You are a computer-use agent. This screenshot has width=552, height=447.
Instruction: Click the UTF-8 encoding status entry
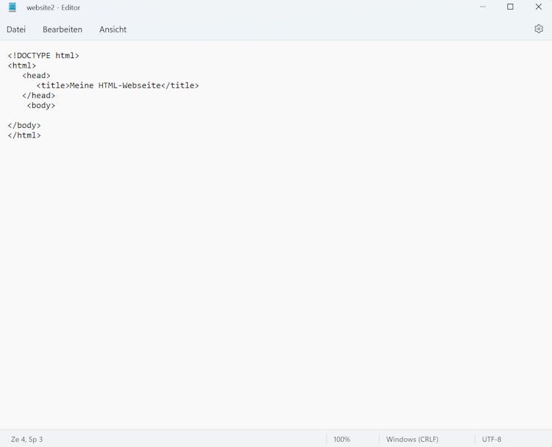coord(492,439)
